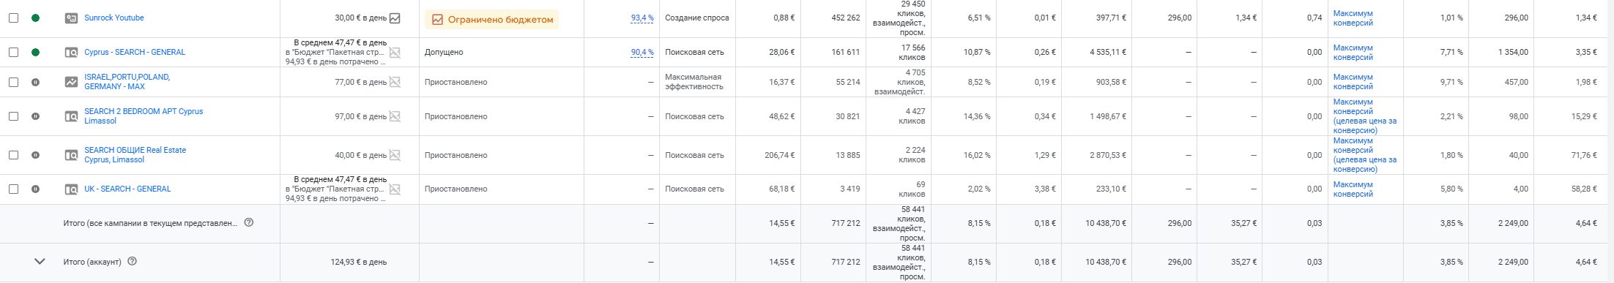Click the help icon next to Итого (аккаунт)
This screenshot has height=283, width=1614.
132,261
